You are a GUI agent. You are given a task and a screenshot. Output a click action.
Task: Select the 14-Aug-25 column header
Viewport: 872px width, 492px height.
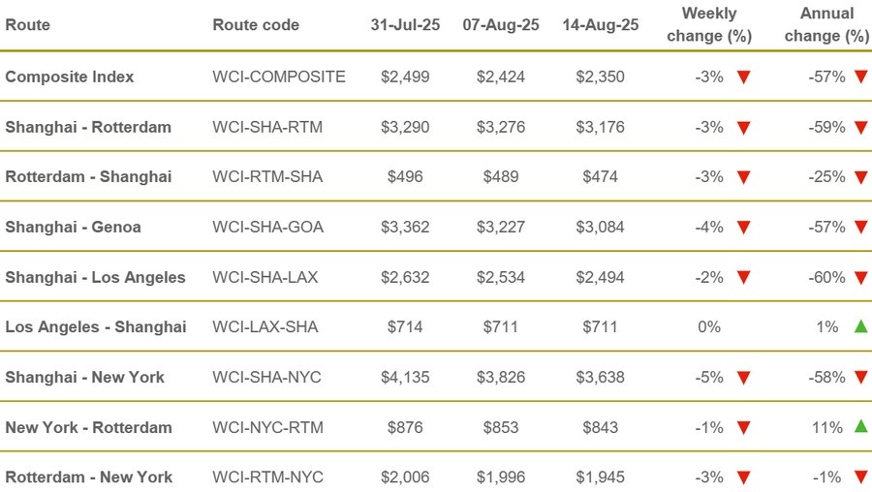[x=600, y=25]
